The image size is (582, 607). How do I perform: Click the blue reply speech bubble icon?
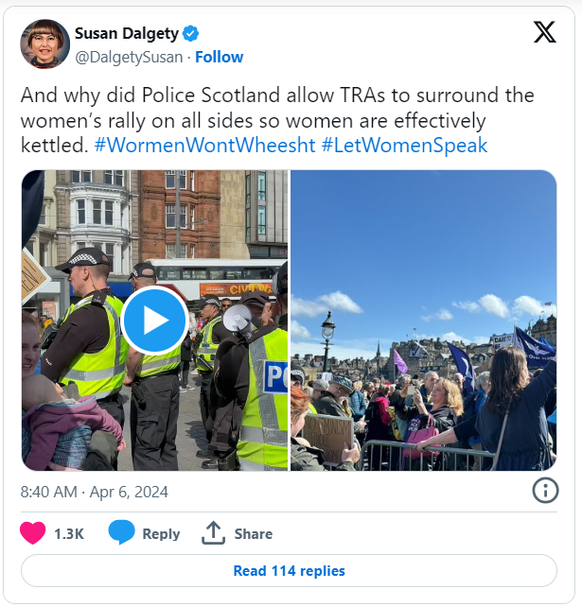click(121, 533)
